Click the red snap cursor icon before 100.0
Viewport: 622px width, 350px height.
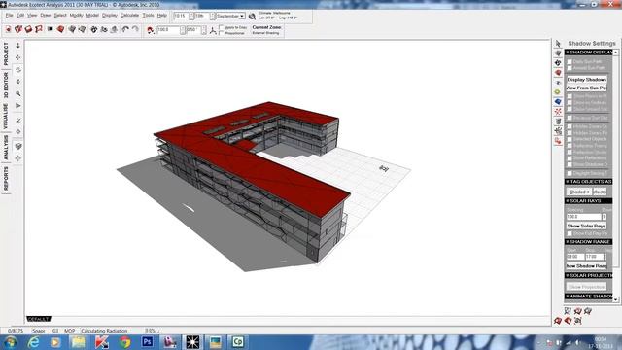tap(151, 30)
